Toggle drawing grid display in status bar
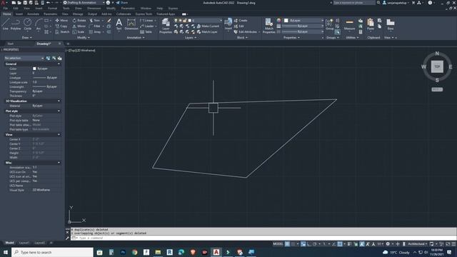 click(x=287, y=244)
